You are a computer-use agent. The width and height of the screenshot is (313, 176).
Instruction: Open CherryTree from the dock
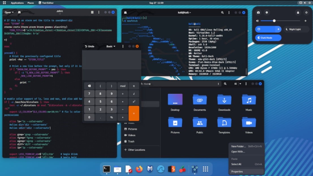[183, 169]
